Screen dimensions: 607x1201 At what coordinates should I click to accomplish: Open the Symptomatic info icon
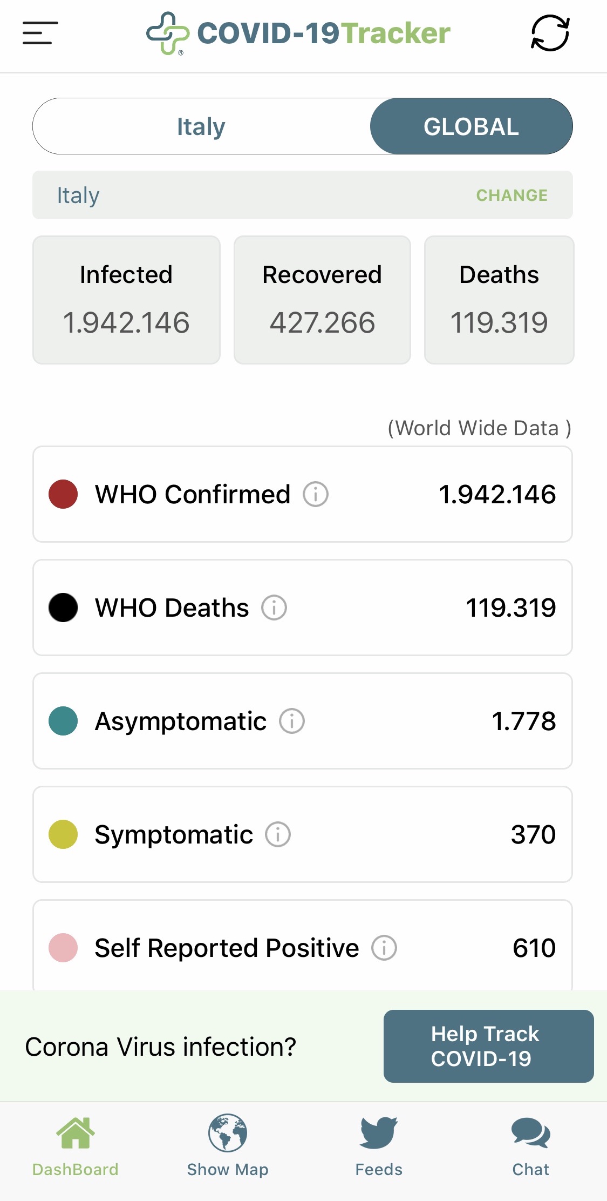(x=278, y=834)
